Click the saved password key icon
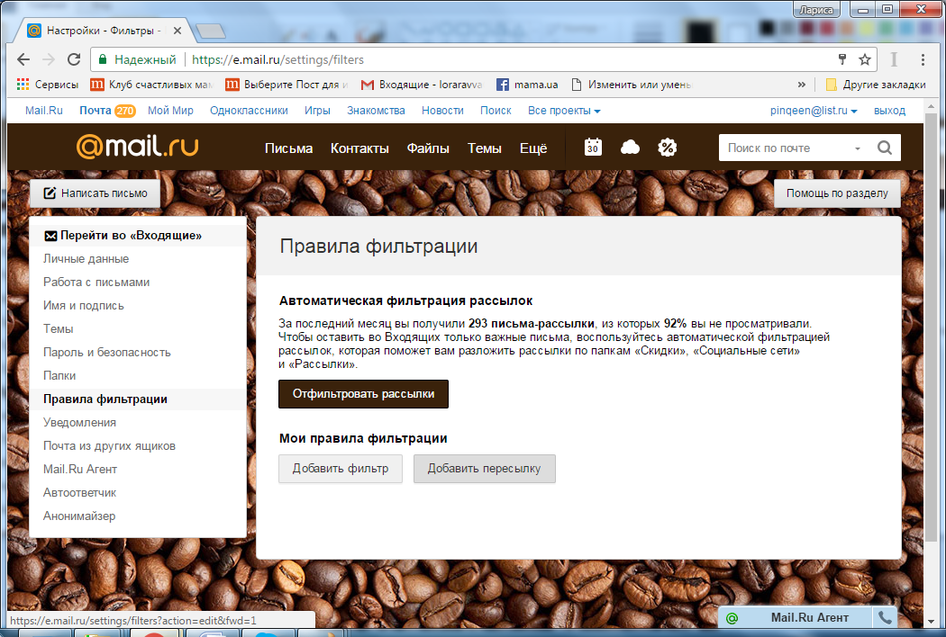 click(842, 59)
